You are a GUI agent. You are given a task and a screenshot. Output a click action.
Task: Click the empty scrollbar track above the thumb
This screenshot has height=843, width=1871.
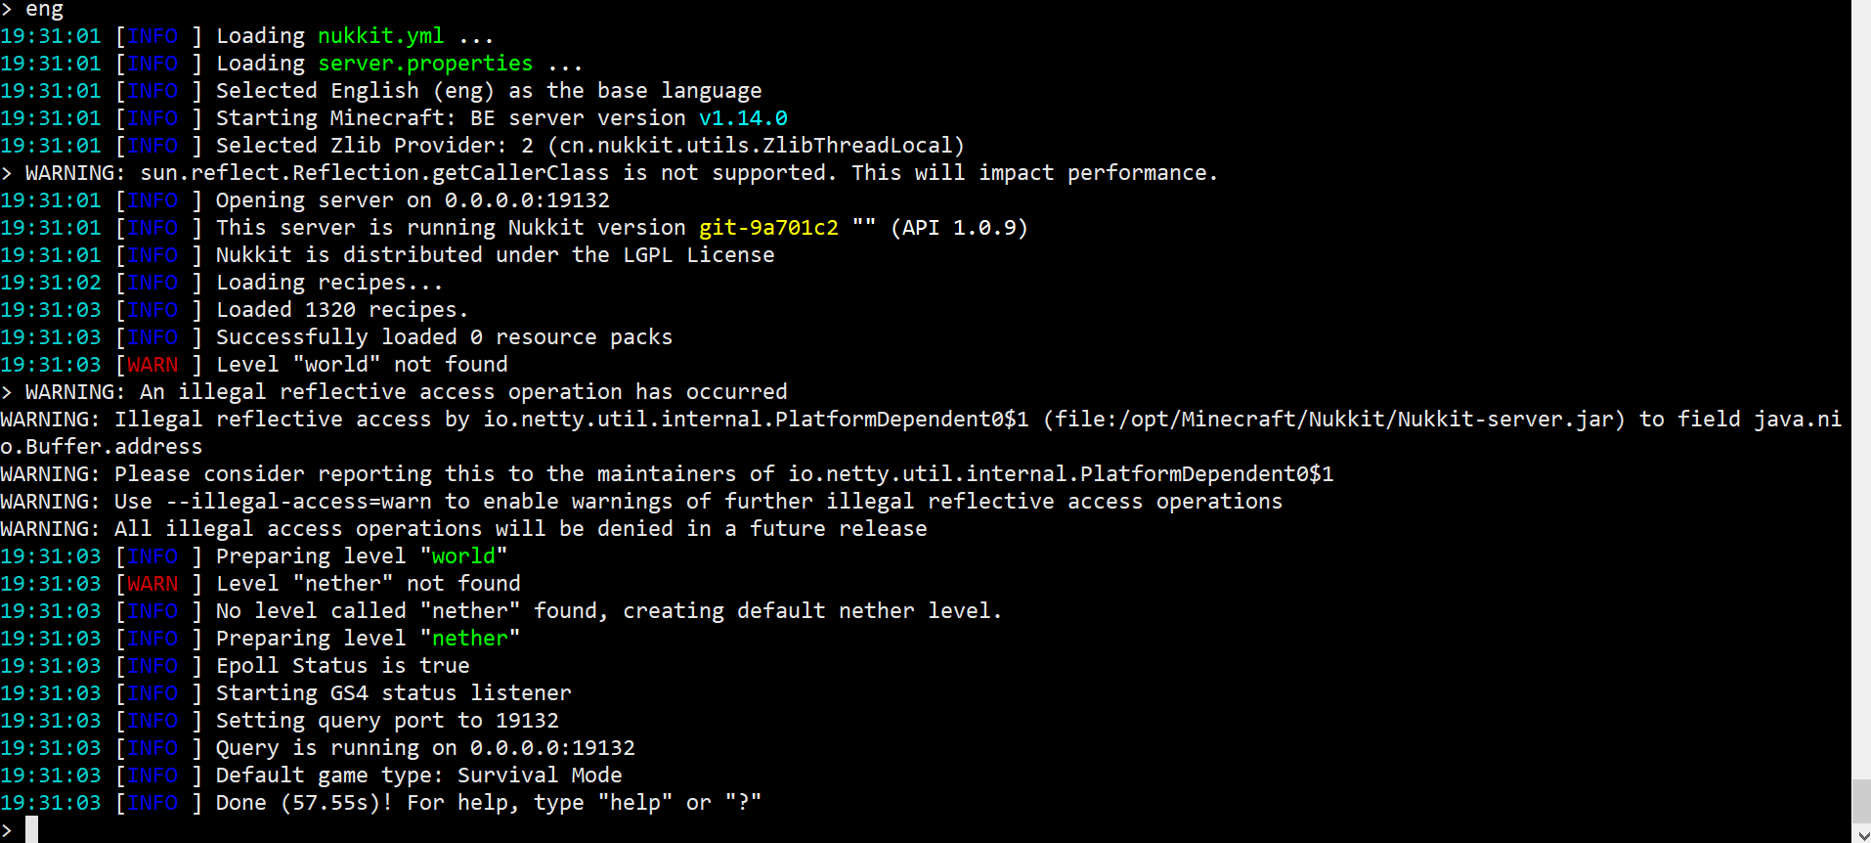click(x=1861, y=391)
